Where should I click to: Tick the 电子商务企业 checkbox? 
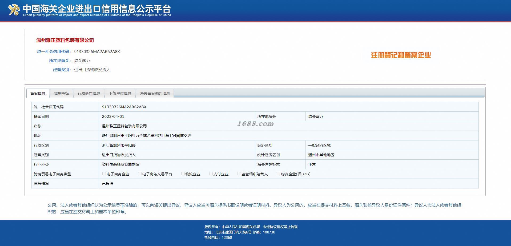[104, 174]
